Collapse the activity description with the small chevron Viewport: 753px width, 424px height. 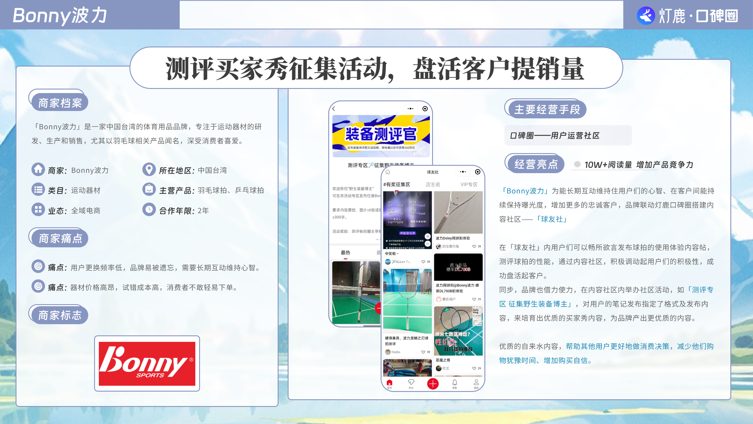(377, 240)
